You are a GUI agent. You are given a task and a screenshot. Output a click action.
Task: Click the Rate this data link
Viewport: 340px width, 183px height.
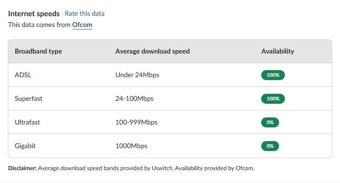85,14
